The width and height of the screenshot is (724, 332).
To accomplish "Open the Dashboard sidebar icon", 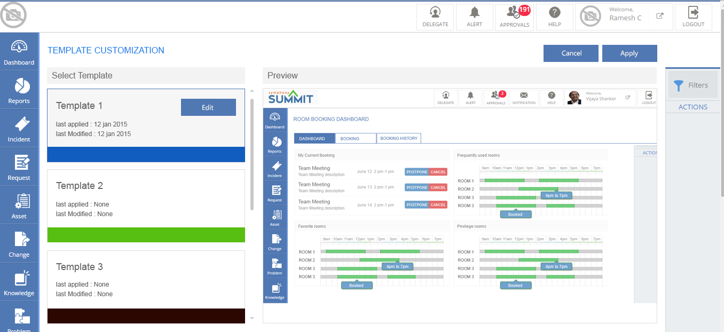I will pyautogui.click(x=19, y=52).
